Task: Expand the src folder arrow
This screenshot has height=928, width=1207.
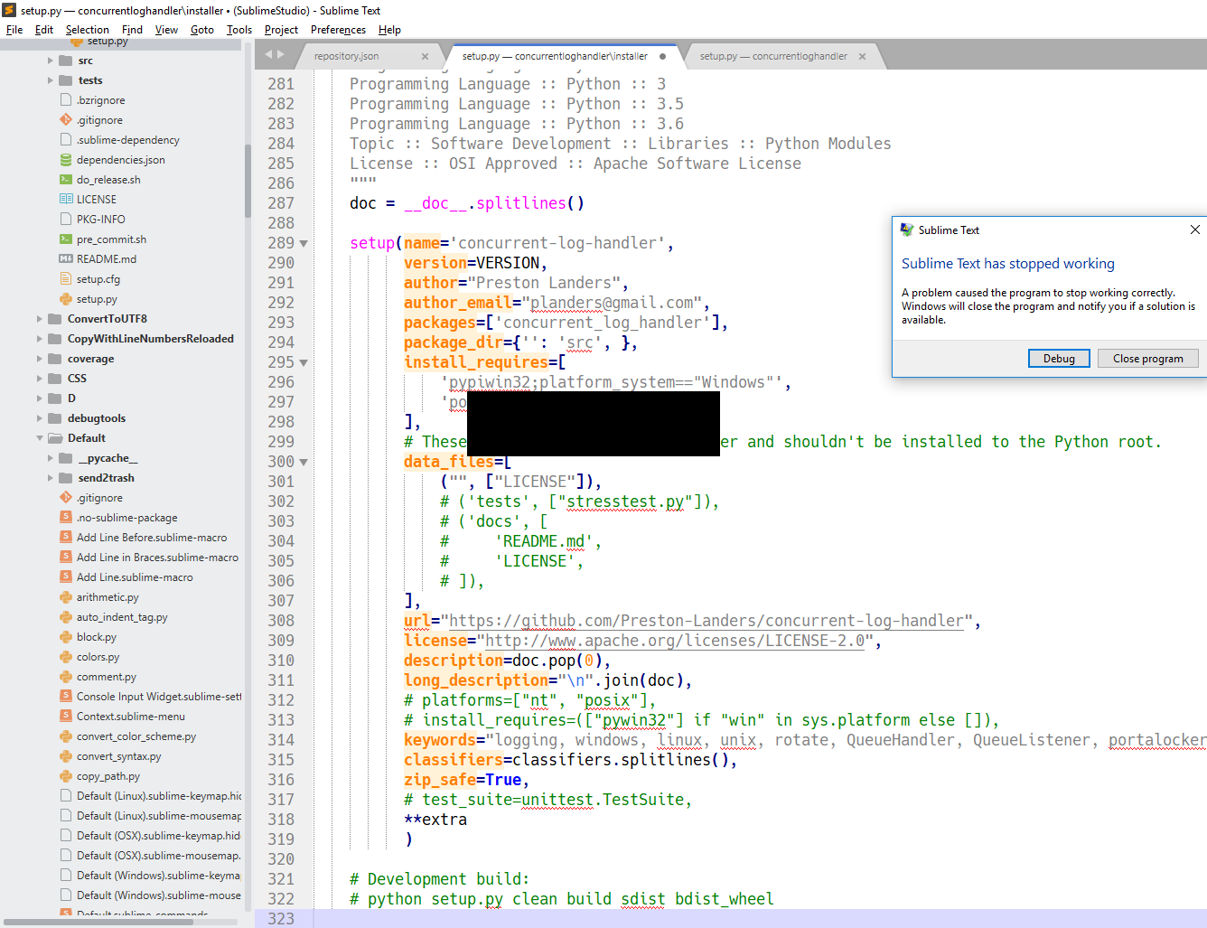Action: [x=50, y=61]
